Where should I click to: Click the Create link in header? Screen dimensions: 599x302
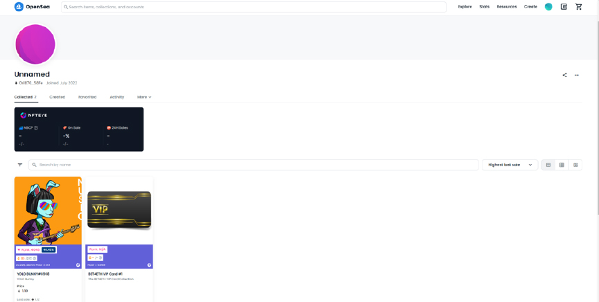pyautogui.click(x=530, y=6)
